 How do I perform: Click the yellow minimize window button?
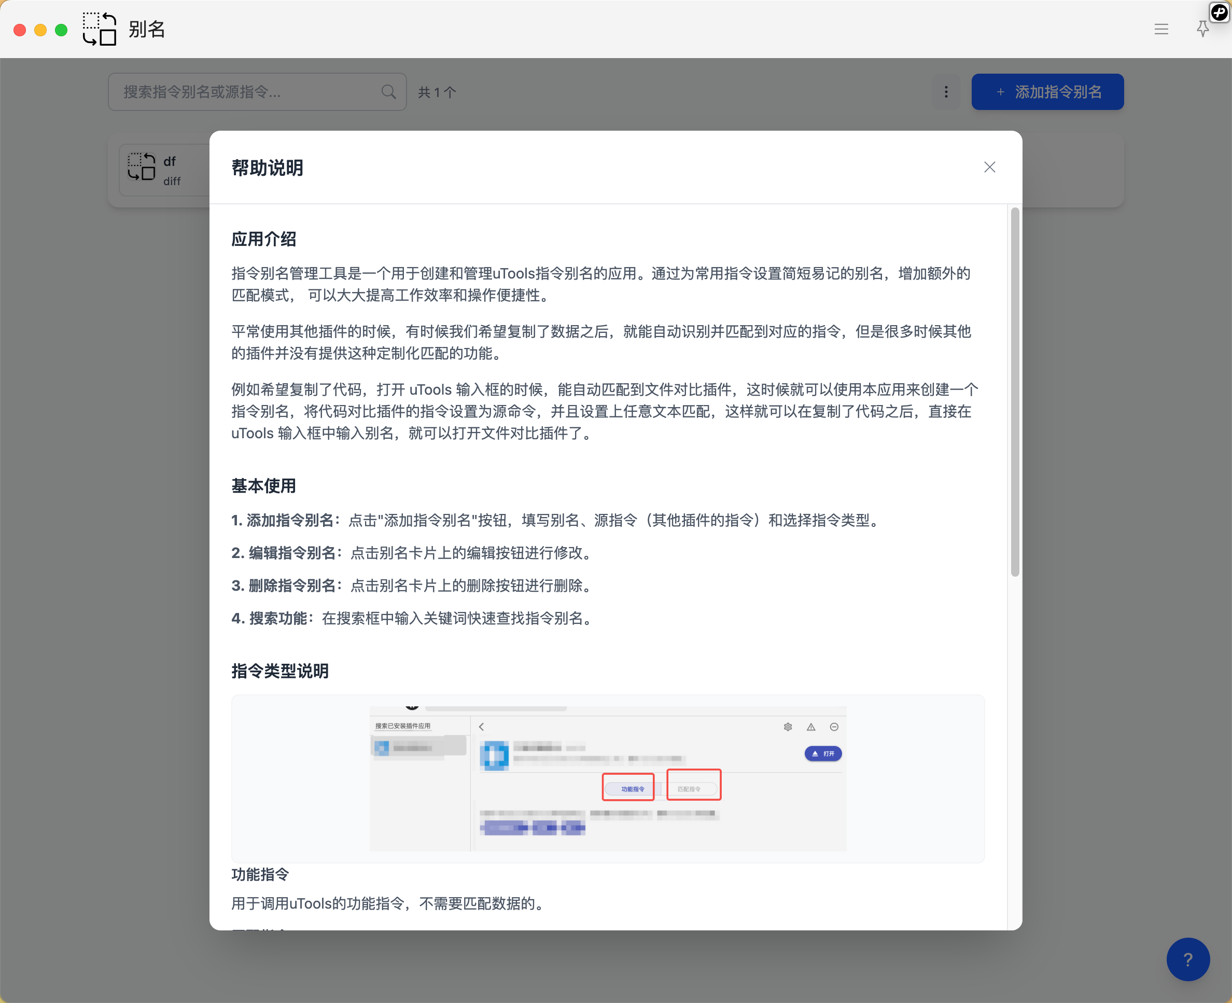coord(40,30)
